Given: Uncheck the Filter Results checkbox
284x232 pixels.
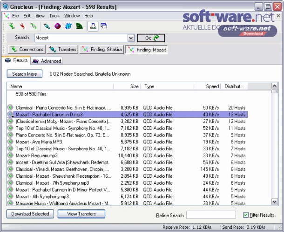Looking at the screenshot, I should click(246, 215).
